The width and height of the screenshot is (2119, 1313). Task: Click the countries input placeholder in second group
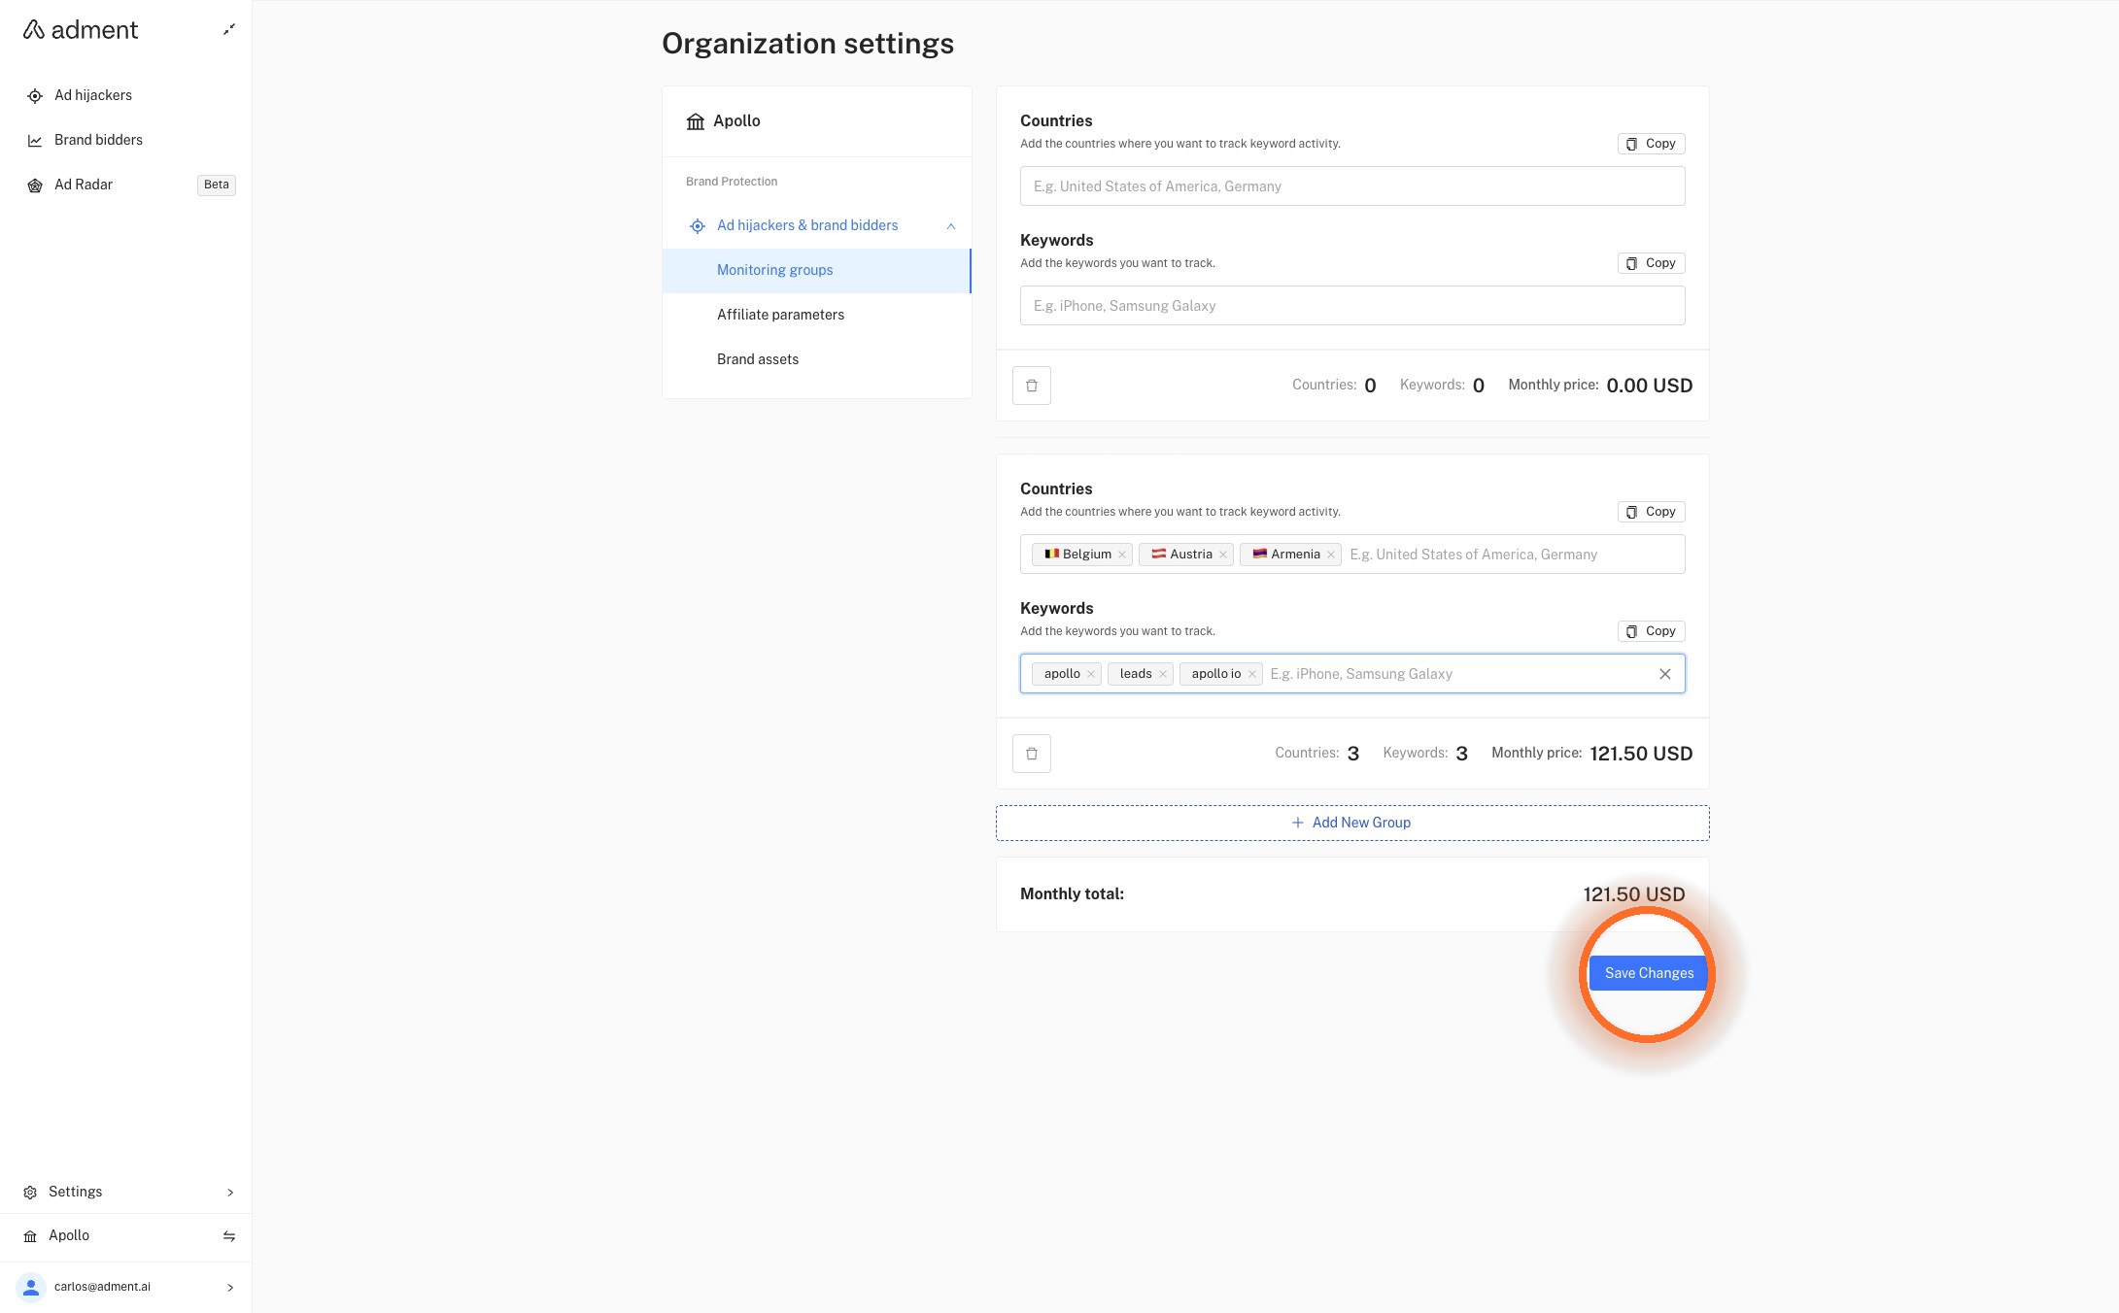[x=1473, y=555]
